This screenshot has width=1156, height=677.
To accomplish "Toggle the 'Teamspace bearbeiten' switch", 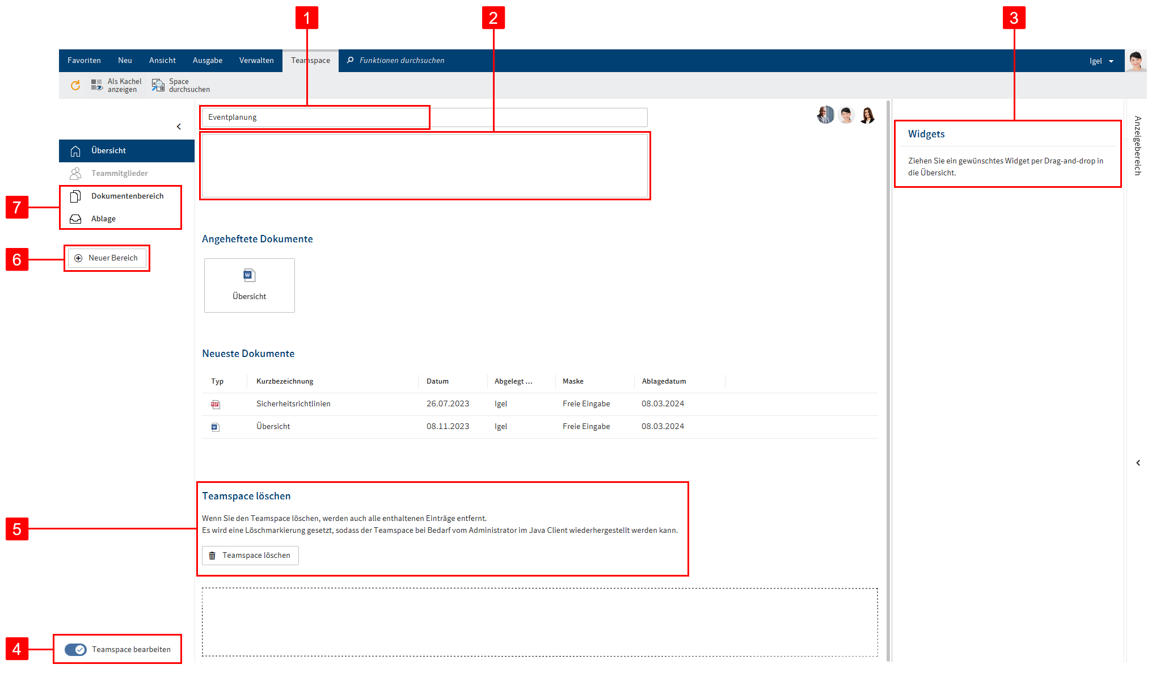I will pos(75,649).
